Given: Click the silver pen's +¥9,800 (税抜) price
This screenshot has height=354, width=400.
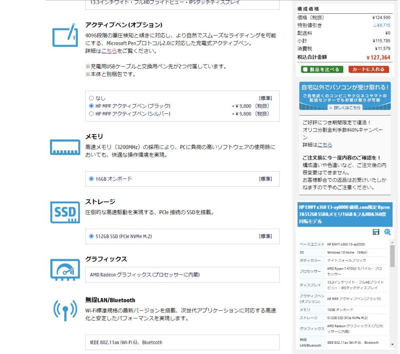Looking at the screenshot, I should point(250,114).
